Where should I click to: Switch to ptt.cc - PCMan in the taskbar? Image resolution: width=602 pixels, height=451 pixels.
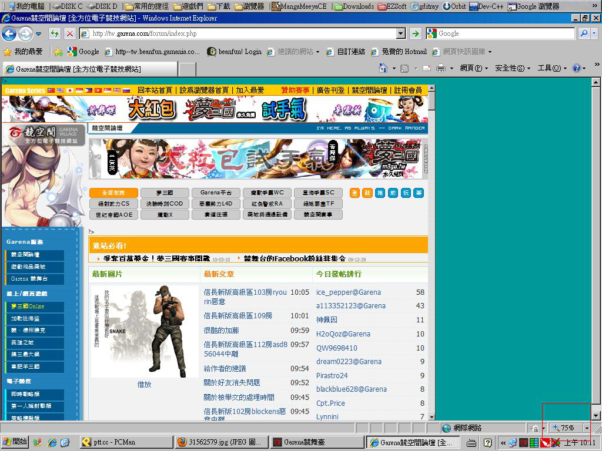point(127,443)
